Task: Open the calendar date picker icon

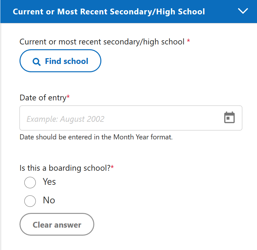Action: (x=229, y=118)
